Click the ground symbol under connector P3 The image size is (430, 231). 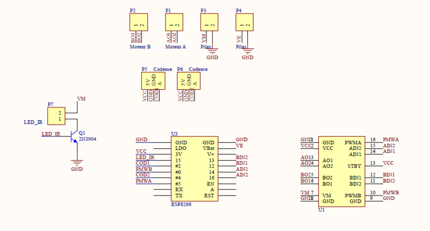pyautogui.click(x=212, y=52)
